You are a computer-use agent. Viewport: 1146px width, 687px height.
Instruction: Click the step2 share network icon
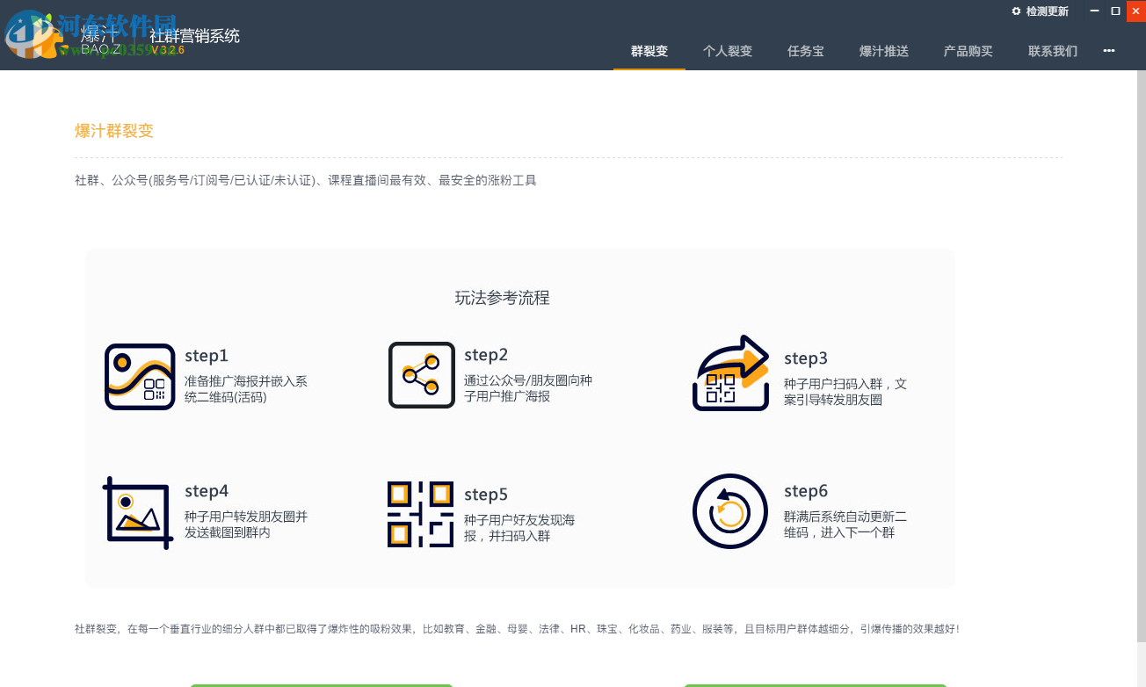(x=421, y=375)
